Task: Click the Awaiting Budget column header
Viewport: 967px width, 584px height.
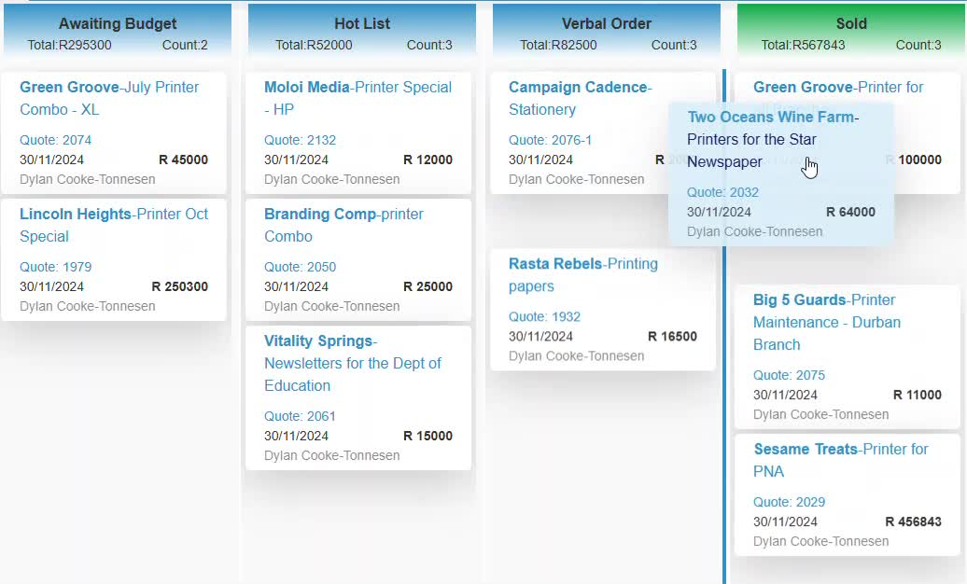Action: tap(118, 23)
